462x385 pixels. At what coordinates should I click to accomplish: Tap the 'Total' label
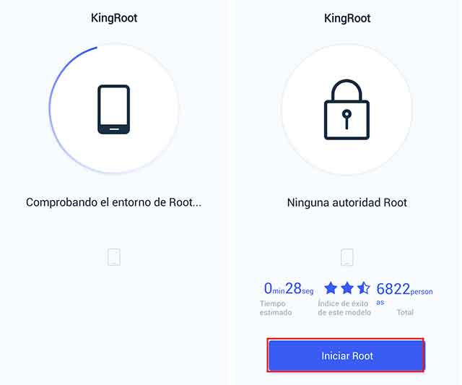pos(405,312)
